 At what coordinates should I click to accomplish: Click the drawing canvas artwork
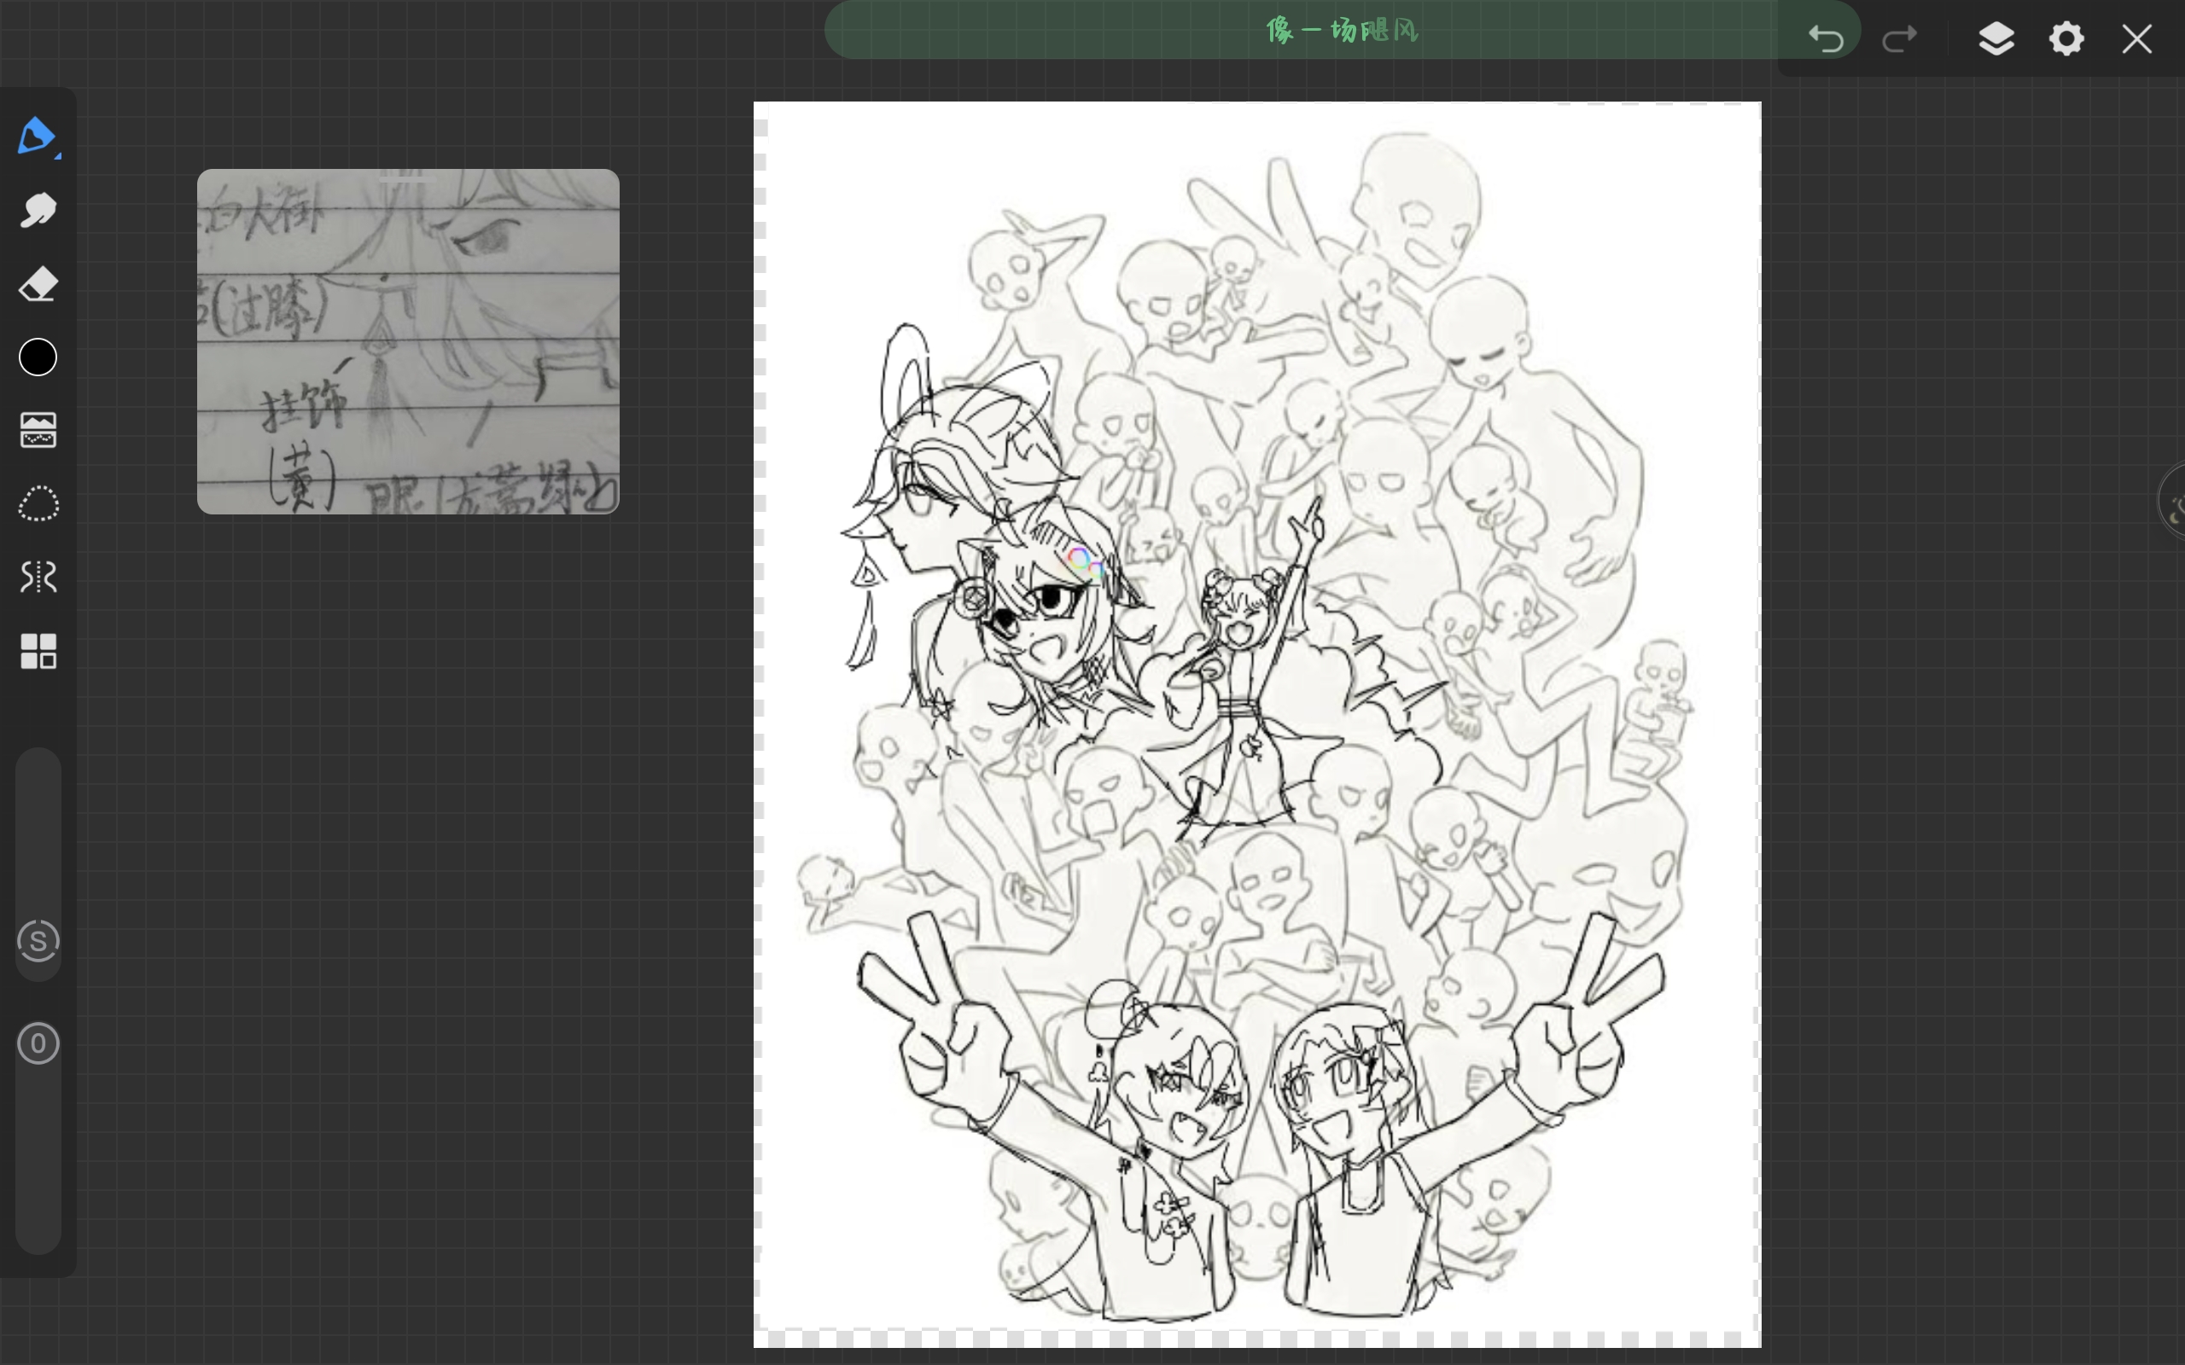[x=1257, y=723]
